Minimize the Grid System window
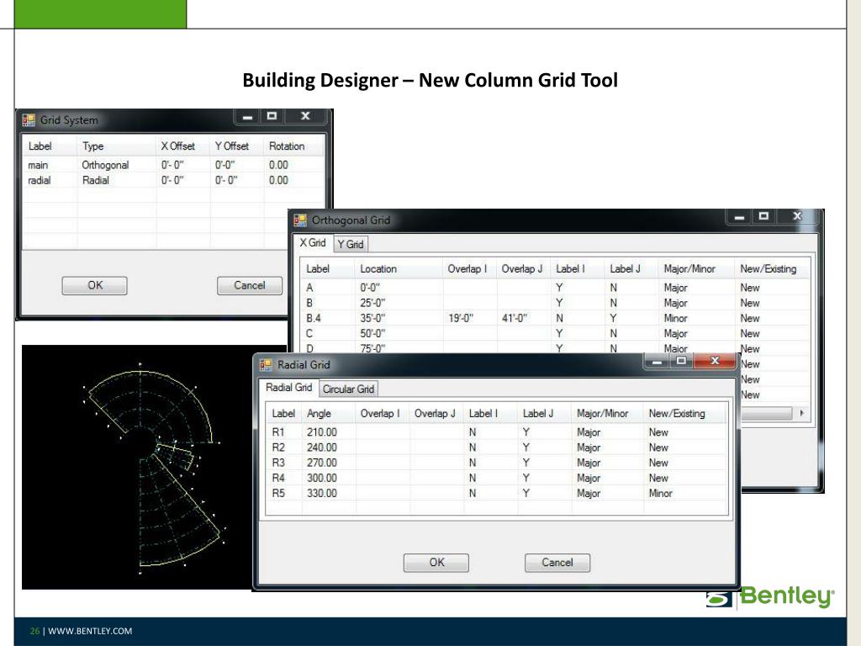 click(247, 116)
